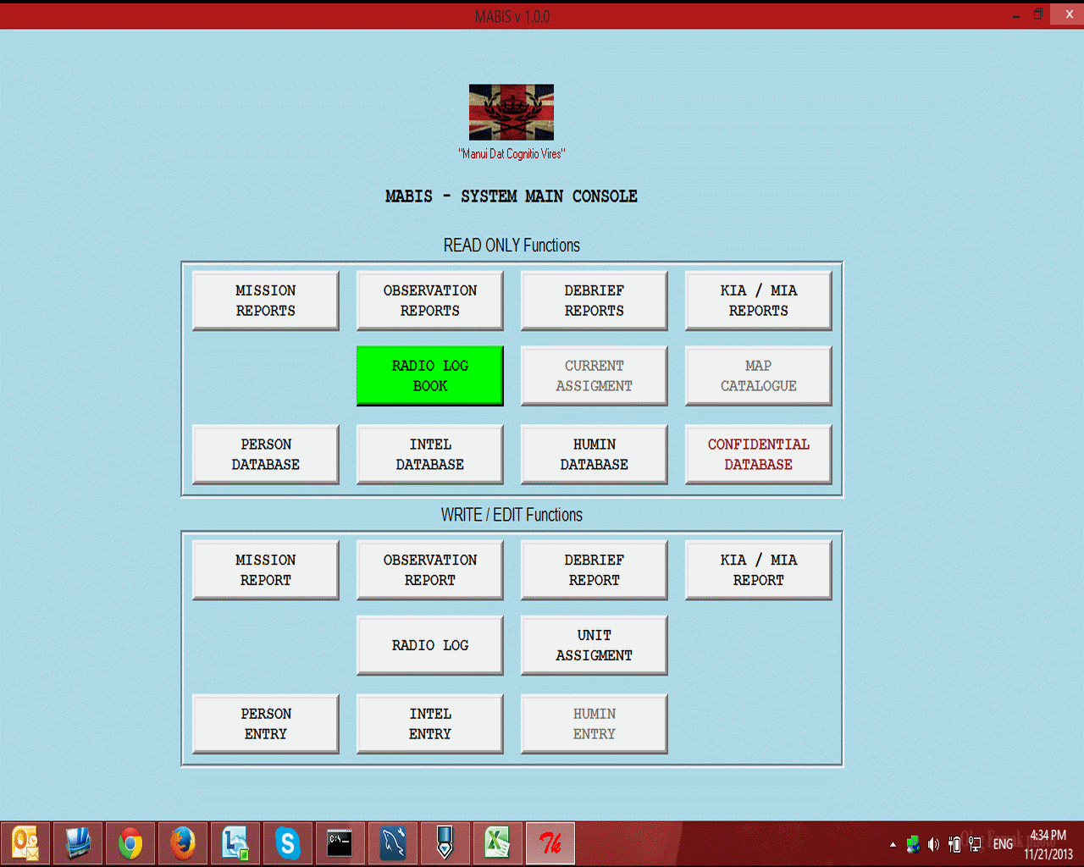Access the CONFIDENTIAL DATABASE
Screen dimensions: 1084x867
(759, 455)
